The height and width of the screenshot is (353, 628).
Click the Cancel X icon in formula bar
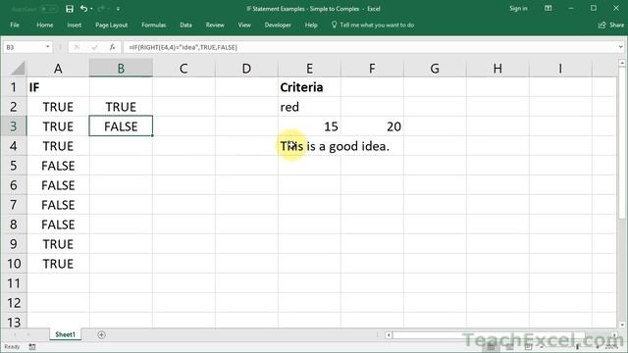pyautogui.click(x=77, y=47)
